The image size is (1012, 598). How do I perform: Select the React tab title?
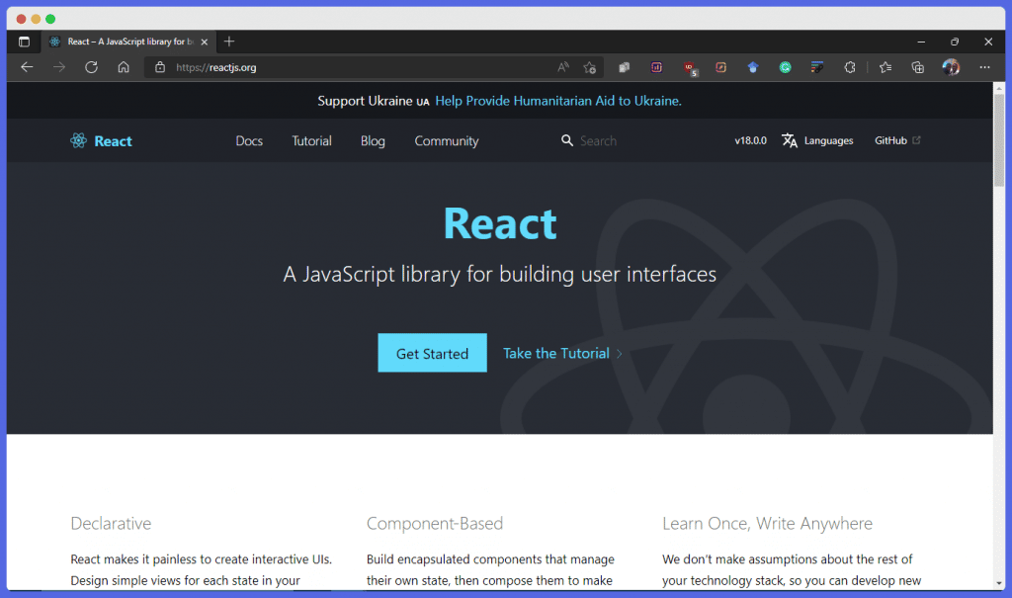[x=129, y=42]
